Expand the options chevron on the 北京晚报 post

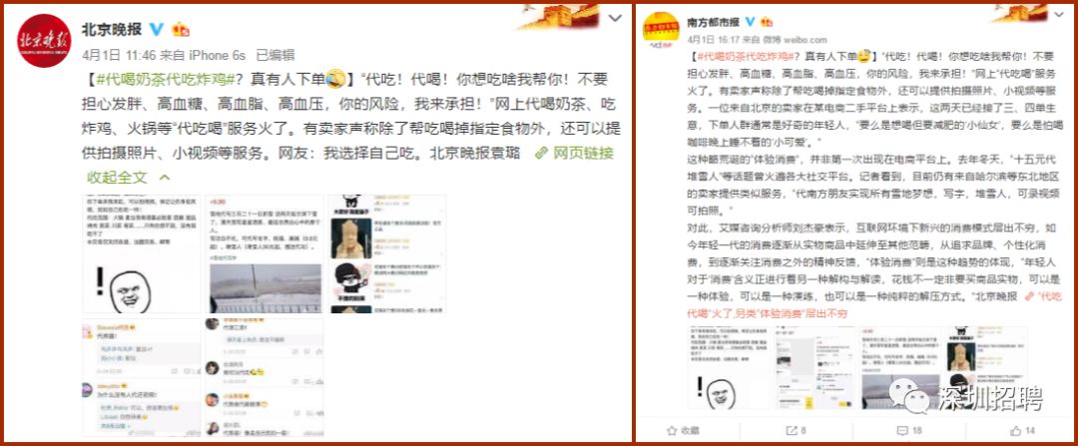click(615, 18)
